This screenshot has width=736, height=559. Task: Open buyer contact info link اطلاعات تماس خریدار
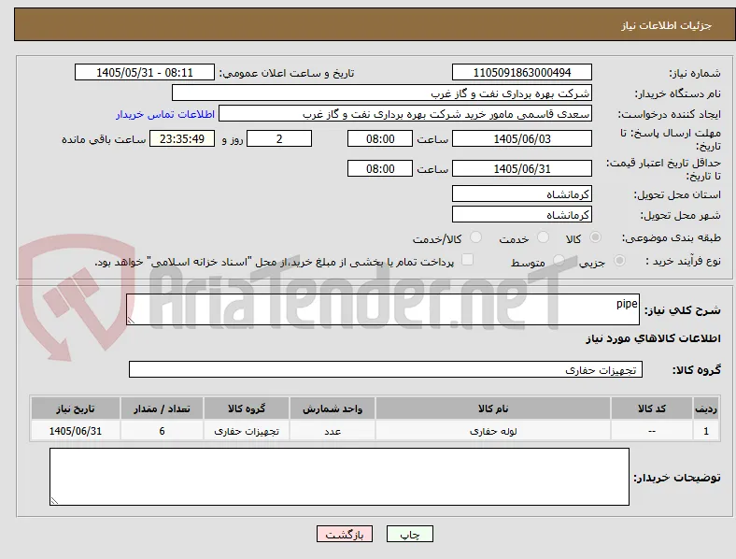click(x=165, y=114)
